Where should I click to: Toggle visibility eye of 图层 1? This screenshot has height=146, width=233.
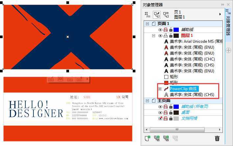(x=160, y=36)
